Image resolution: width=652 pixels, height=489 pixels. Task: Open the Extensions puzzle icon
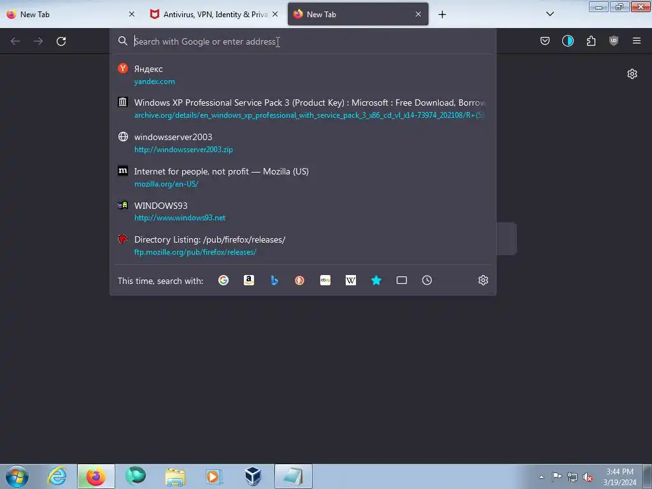click(x=591, y=41)
